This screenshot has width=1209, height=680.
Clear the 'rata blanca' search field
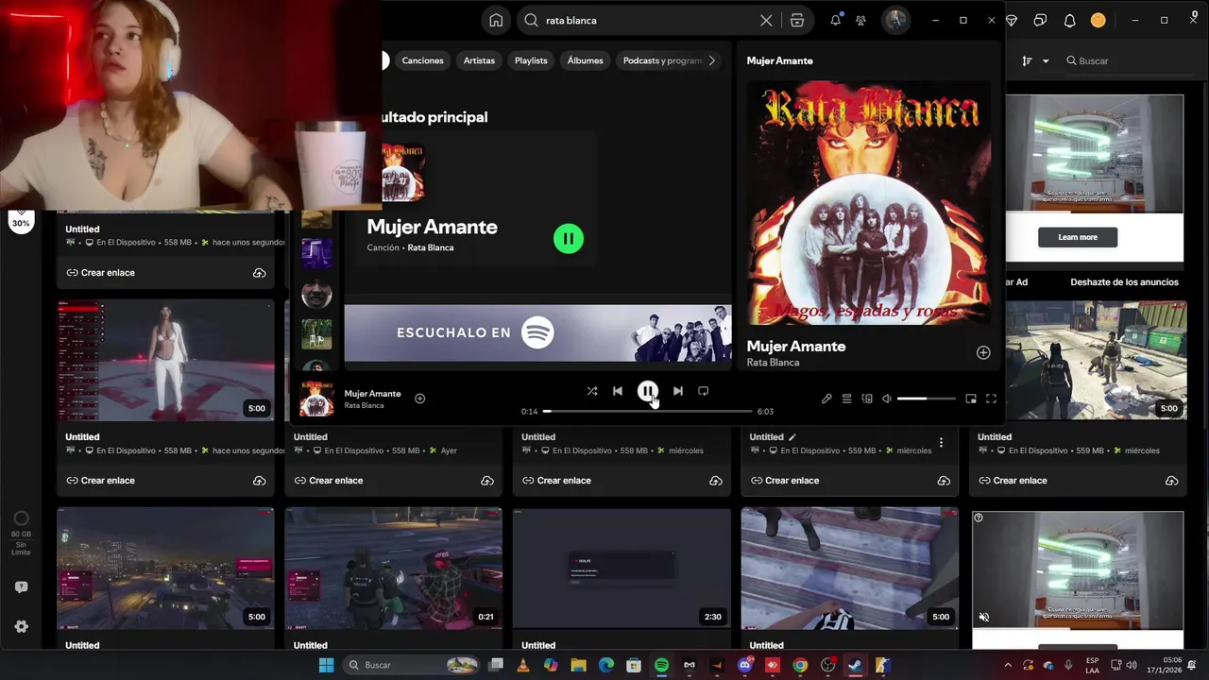[766, 20]
